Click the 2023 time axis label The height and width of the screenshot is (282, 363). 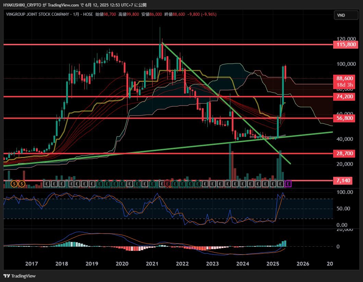213,263
